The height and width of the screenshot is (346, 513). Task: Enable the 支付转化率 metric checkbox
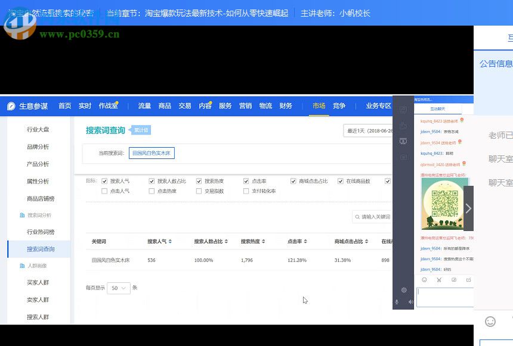[x=246, y=191]
